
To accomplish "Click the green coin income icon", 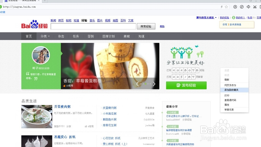I will tap(234, 18).
